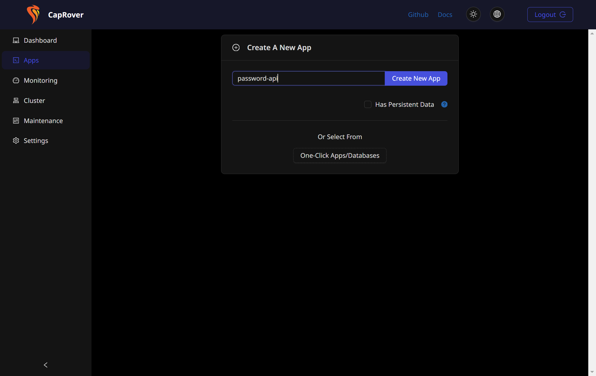Click the Settings gear icon

point(16,141)
